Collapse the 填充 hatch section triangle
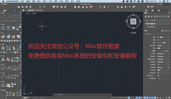The height and width of the screenshot is (99, 171). pos(1,24)
